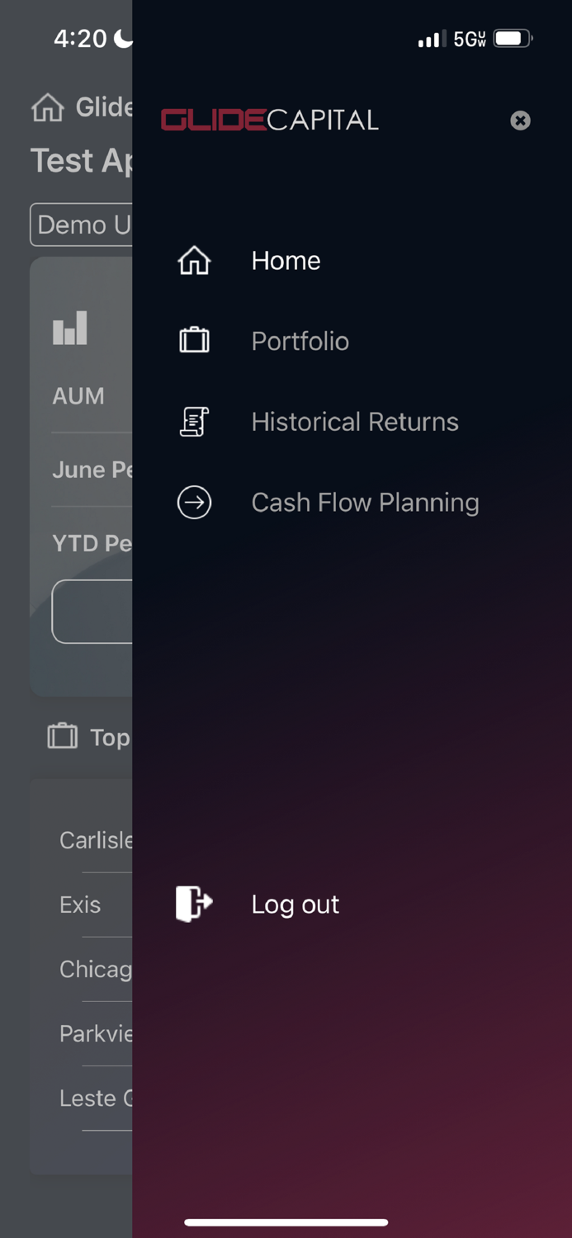Screen dimensions: 572x1238
Task: Tap Log out
Action: (295, 903)
